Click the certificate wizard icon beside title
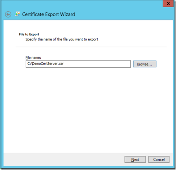Viewport: 176px width, 170px height. tap(17, 14)
